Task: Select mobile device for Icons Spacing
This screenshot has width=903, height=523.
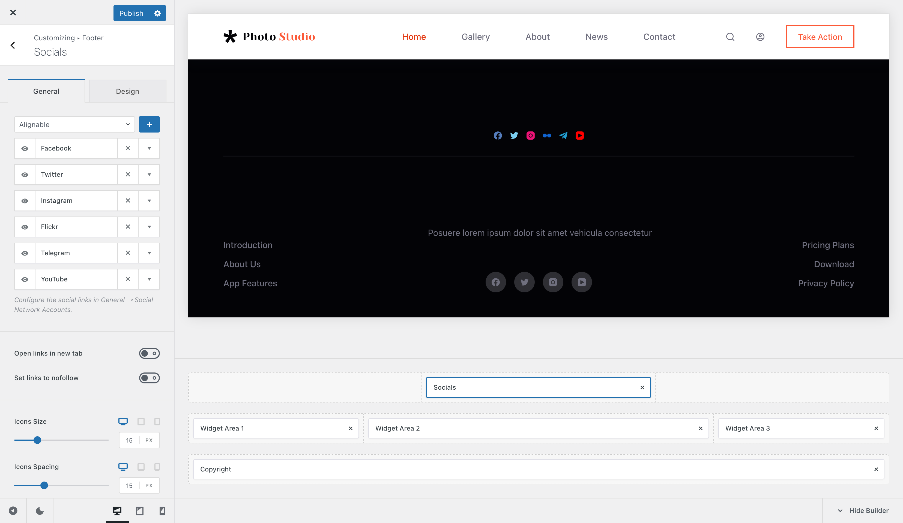Action: tap(157, 466)
